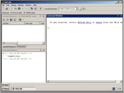Open Current Directory path dropdown
The image size is (124, 93).
[77, 9]
